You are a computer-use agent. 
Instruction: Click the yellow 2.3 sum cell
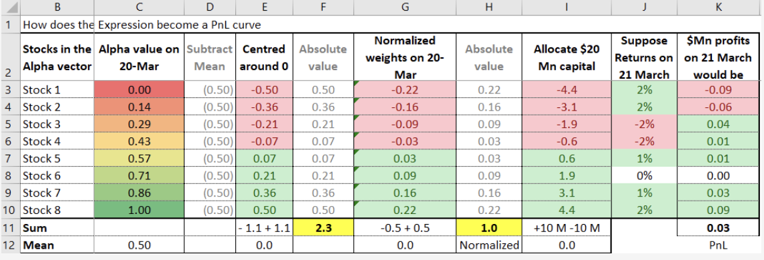(323, 228)
